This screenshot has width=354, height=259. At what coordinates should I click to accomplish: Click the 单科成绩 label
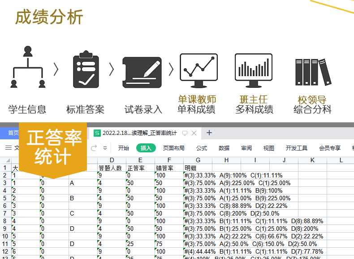click(x=196, y=109)
